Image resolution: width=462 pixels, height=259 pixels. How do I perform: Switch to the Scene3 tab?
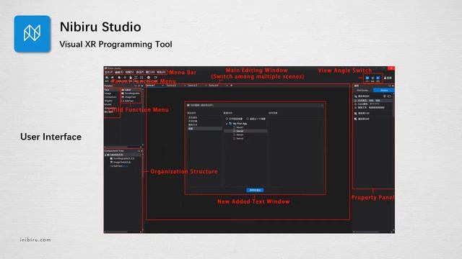(x=192, y=86)
